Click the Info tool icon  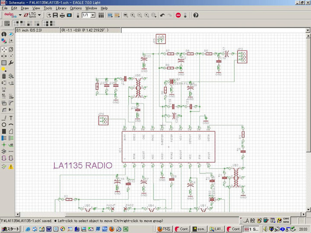4,34
